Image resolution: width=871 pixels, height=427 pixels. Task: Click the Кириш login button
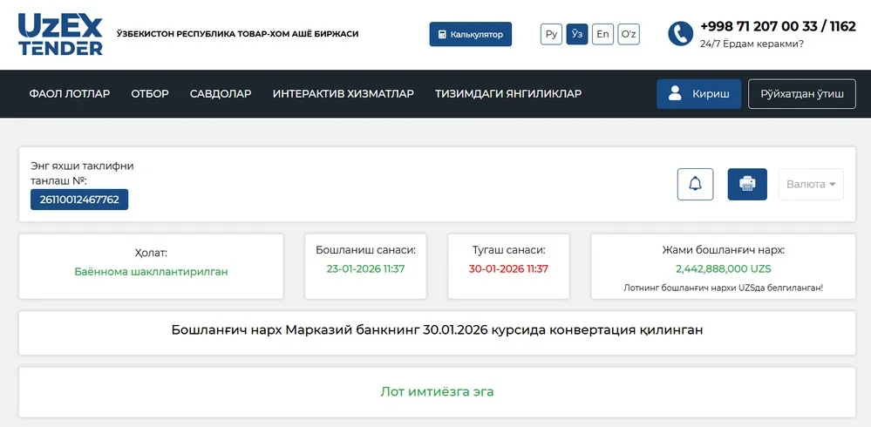tap(698, 94)
